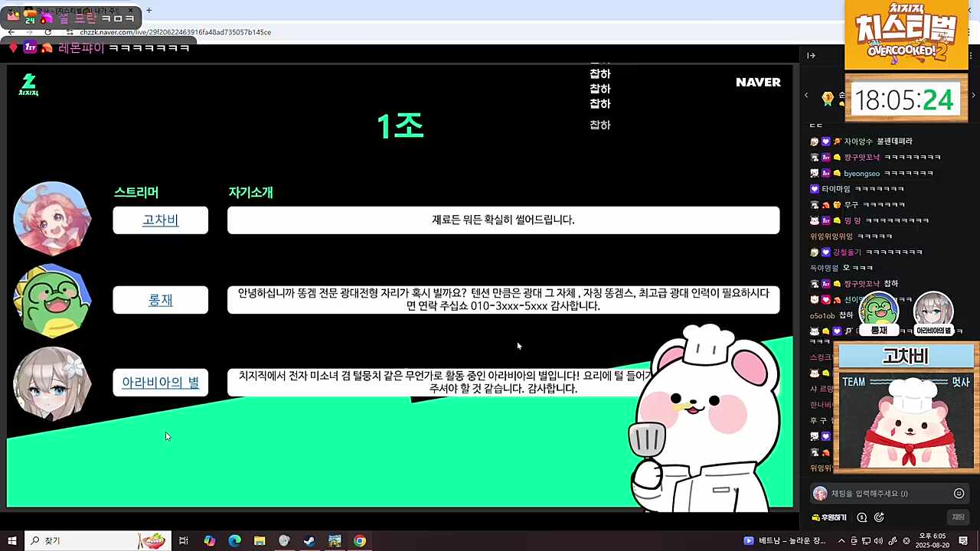
Task: Open the 아라비아의 별 streamer link
Action: pyautogui.click(x=160, y=383)
